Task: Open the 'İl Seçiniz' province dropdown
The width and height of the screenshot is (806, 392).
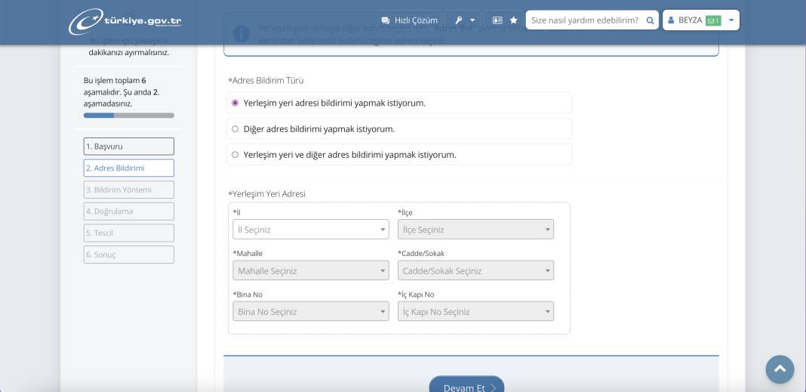Action: pos(311,230)
